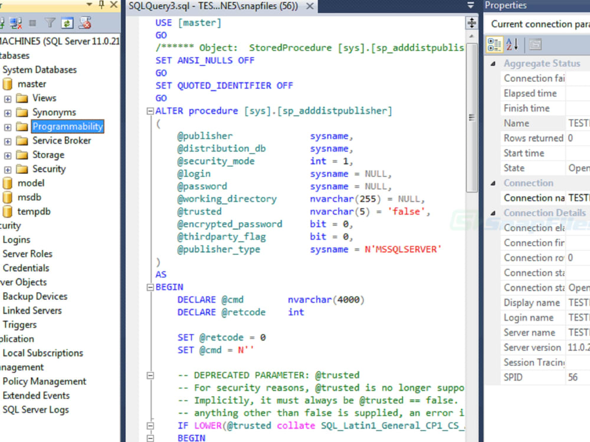Click the editor scrollbar up arrow
Screen dimensions: 590x442
coord(471,36)
